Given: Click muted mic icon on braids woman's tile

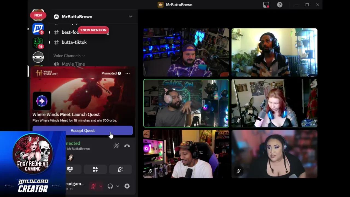Looking at the screenshot, I should point(238,171).
